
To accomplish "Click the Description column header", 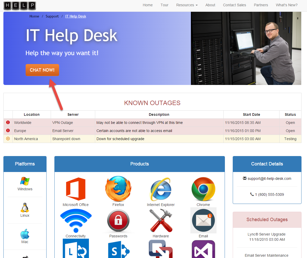I will (x=159, y=114).
